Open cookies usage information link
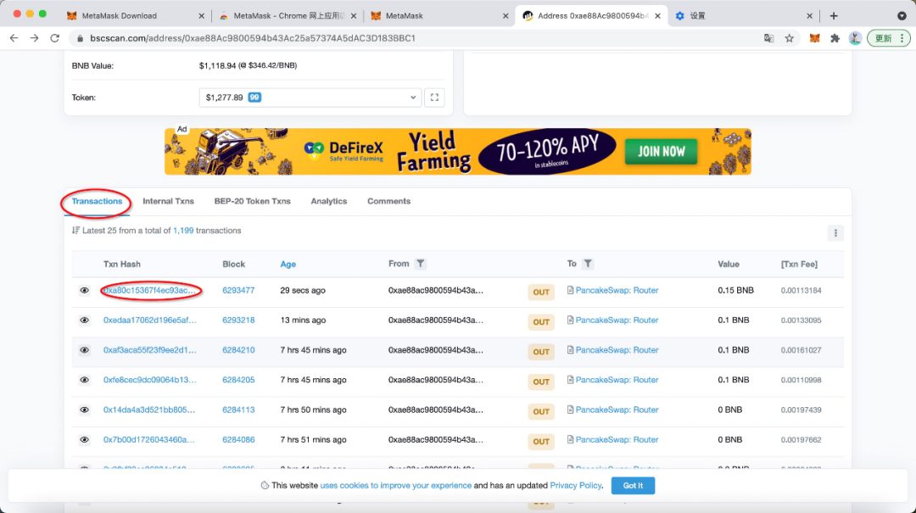 395,486
